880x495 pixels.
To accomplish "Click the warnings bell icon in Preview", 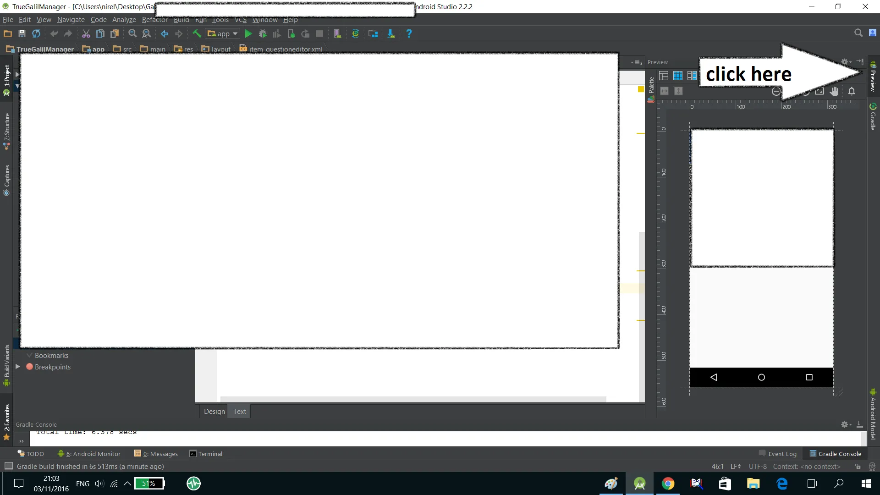I will click(x=852, y=91).
